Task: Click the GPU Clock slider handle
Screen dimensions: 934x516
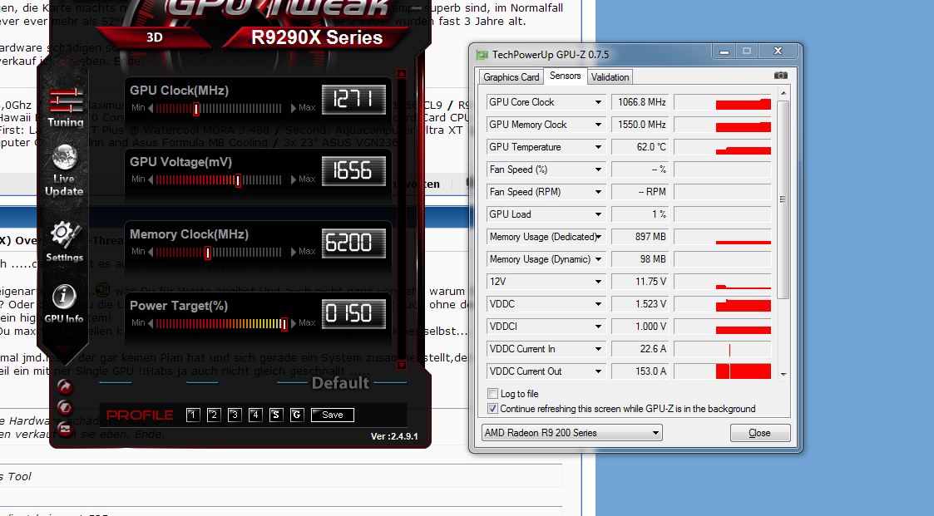Action: (x=196, y=109)
